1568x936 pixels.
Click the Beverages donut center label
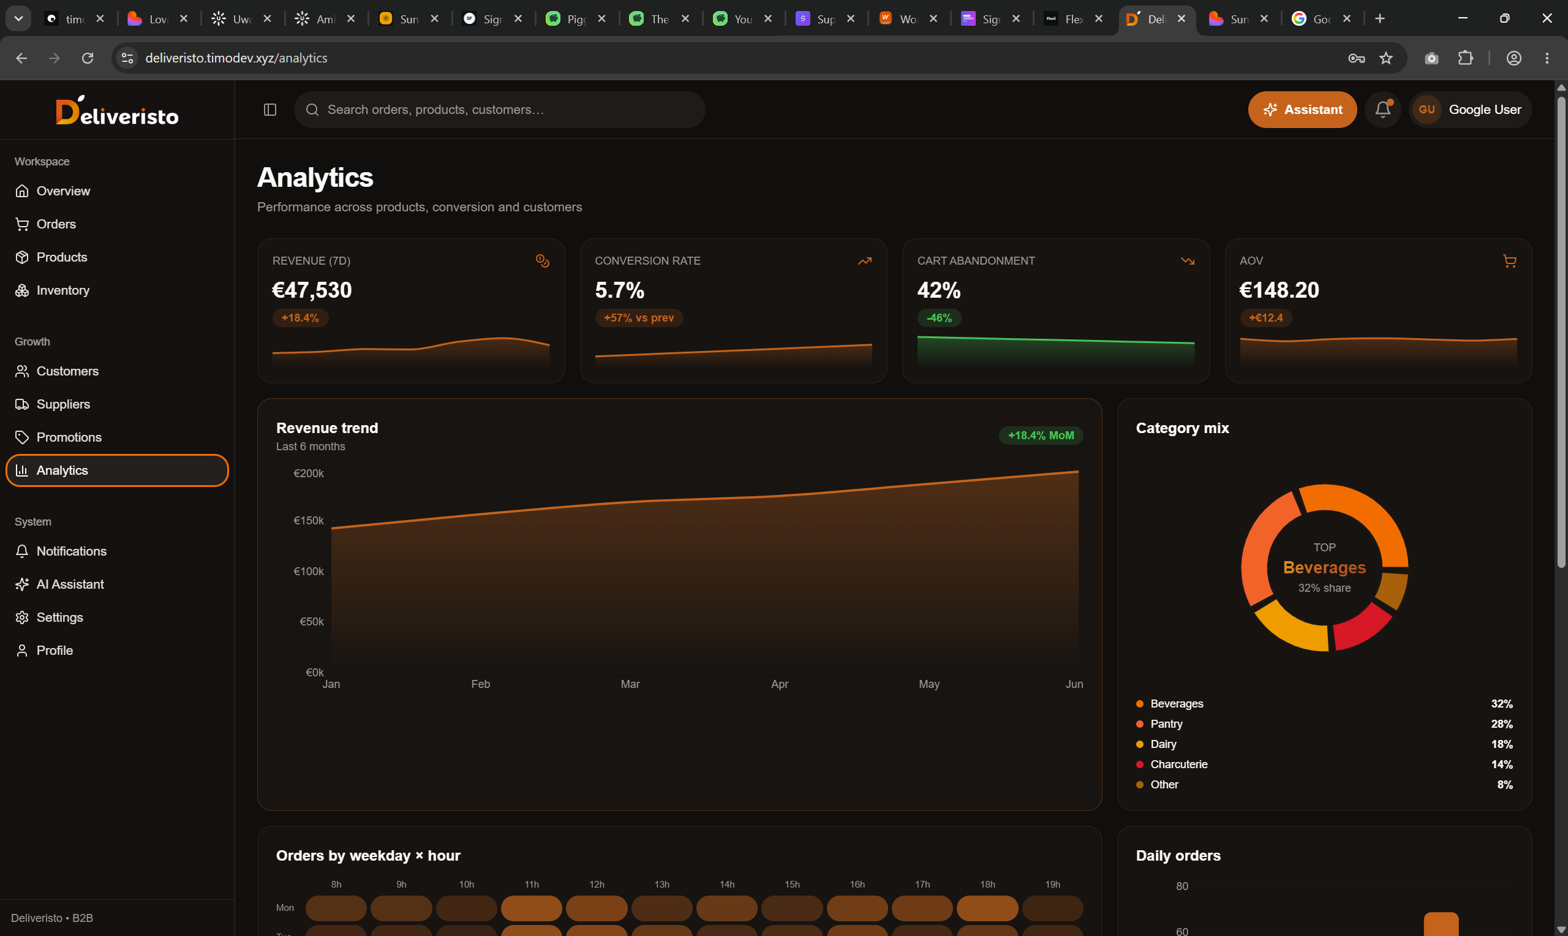(x=1324, y=568)
